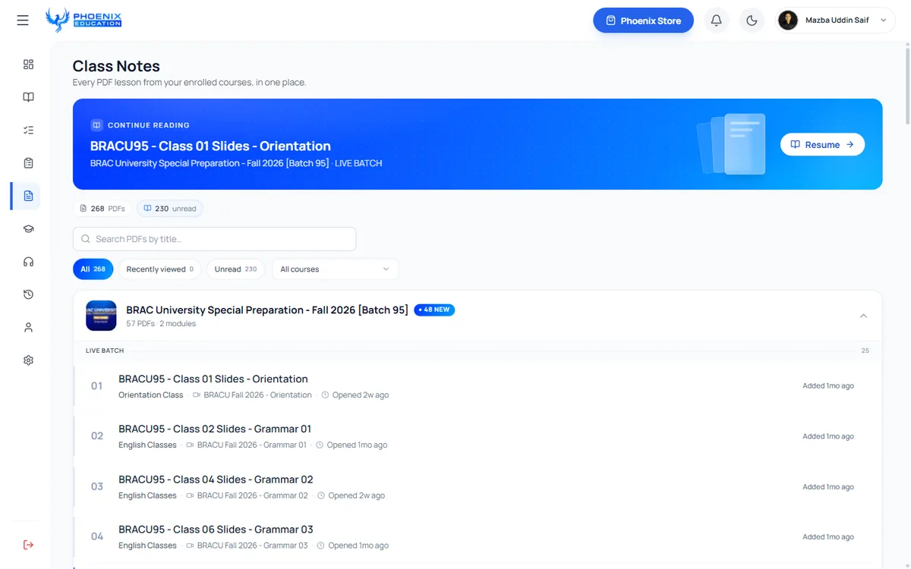Click the search magnifier icon

tap(86, 239)
